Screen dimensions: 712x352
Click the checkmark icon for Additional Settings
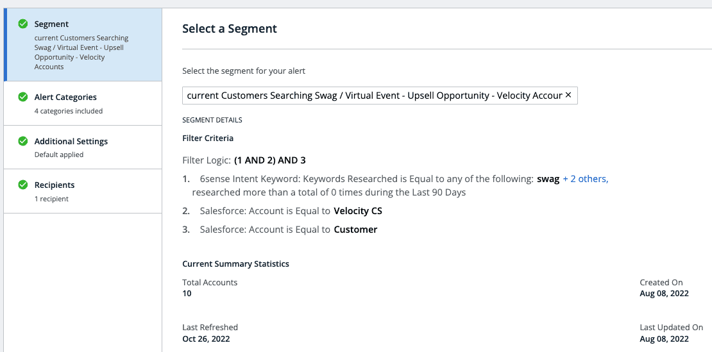pos(23,141)
